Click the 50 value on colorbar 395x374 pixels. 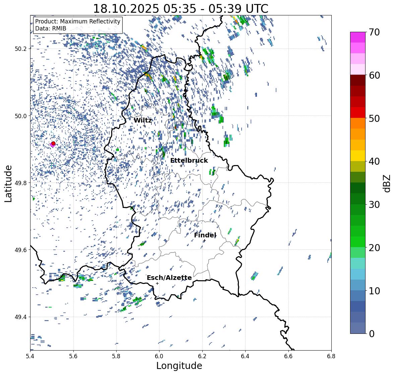click(x=374, y=118)
